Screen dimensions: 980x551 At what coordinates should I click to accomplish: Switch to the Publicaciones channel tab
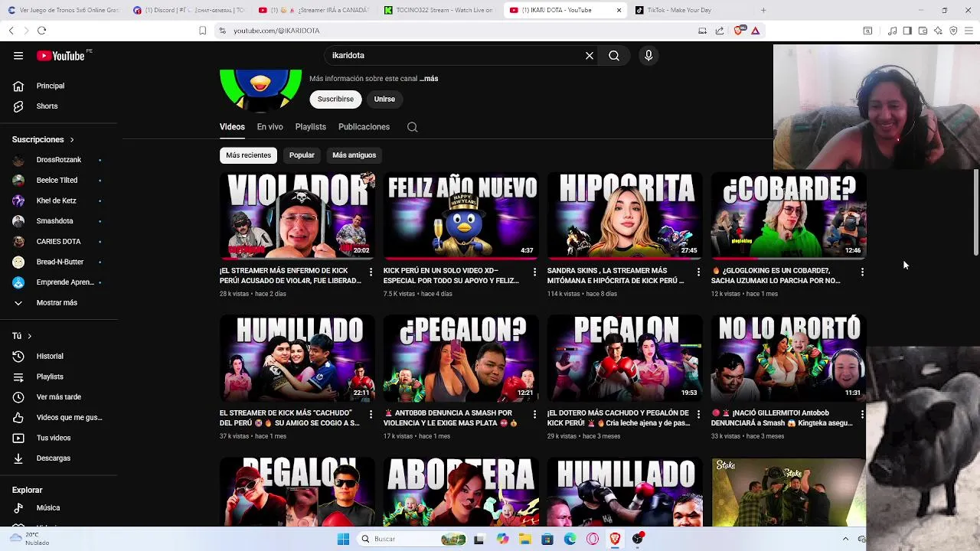(364, 127)
